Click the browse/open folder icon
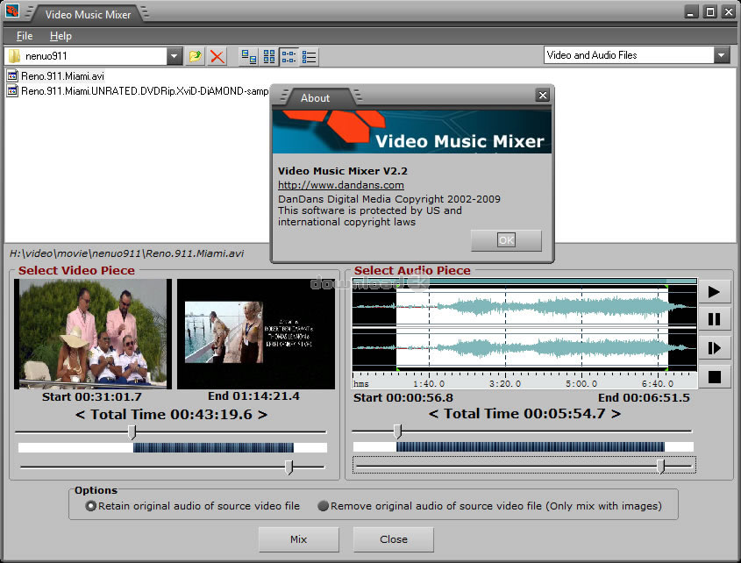The height and width of the screenshot is (563, 741). (x=196, y=56)
